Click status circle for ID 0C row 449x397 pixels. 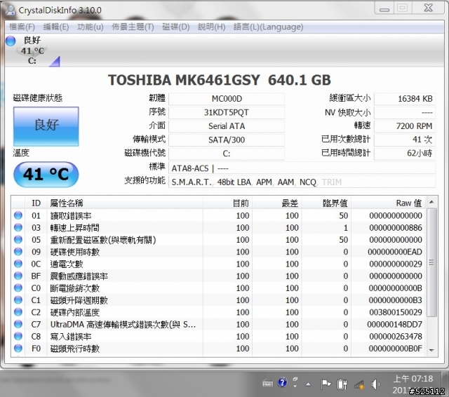point(18,264)
